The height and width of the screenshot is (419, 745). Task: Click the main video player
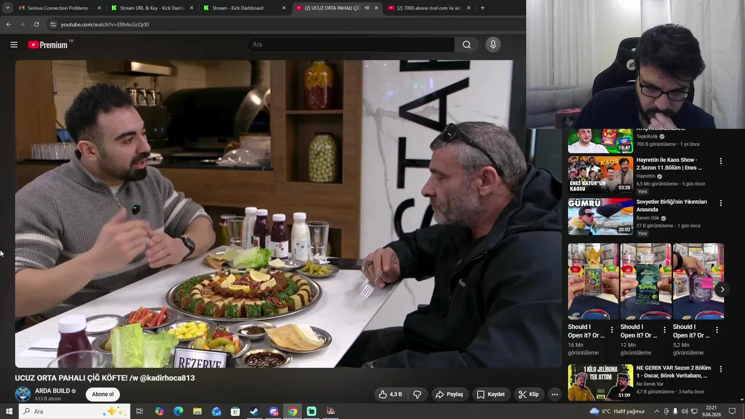tap(288, 214)
